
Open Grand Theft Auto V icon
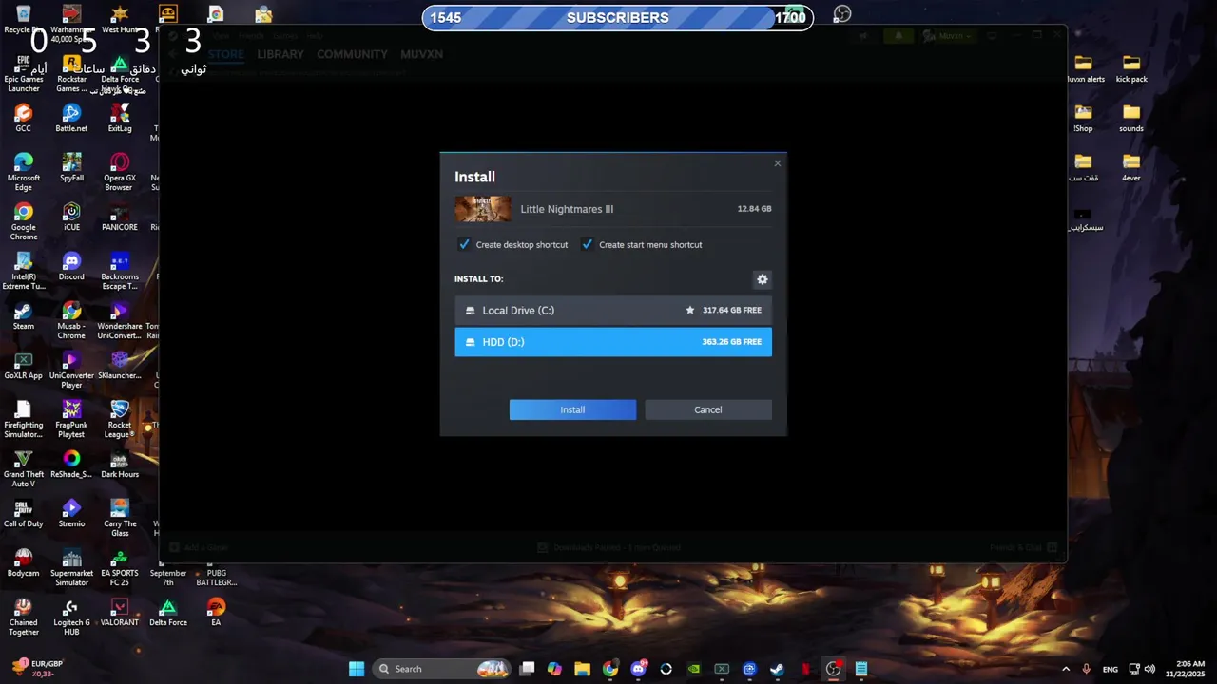[x=24, y=468]
